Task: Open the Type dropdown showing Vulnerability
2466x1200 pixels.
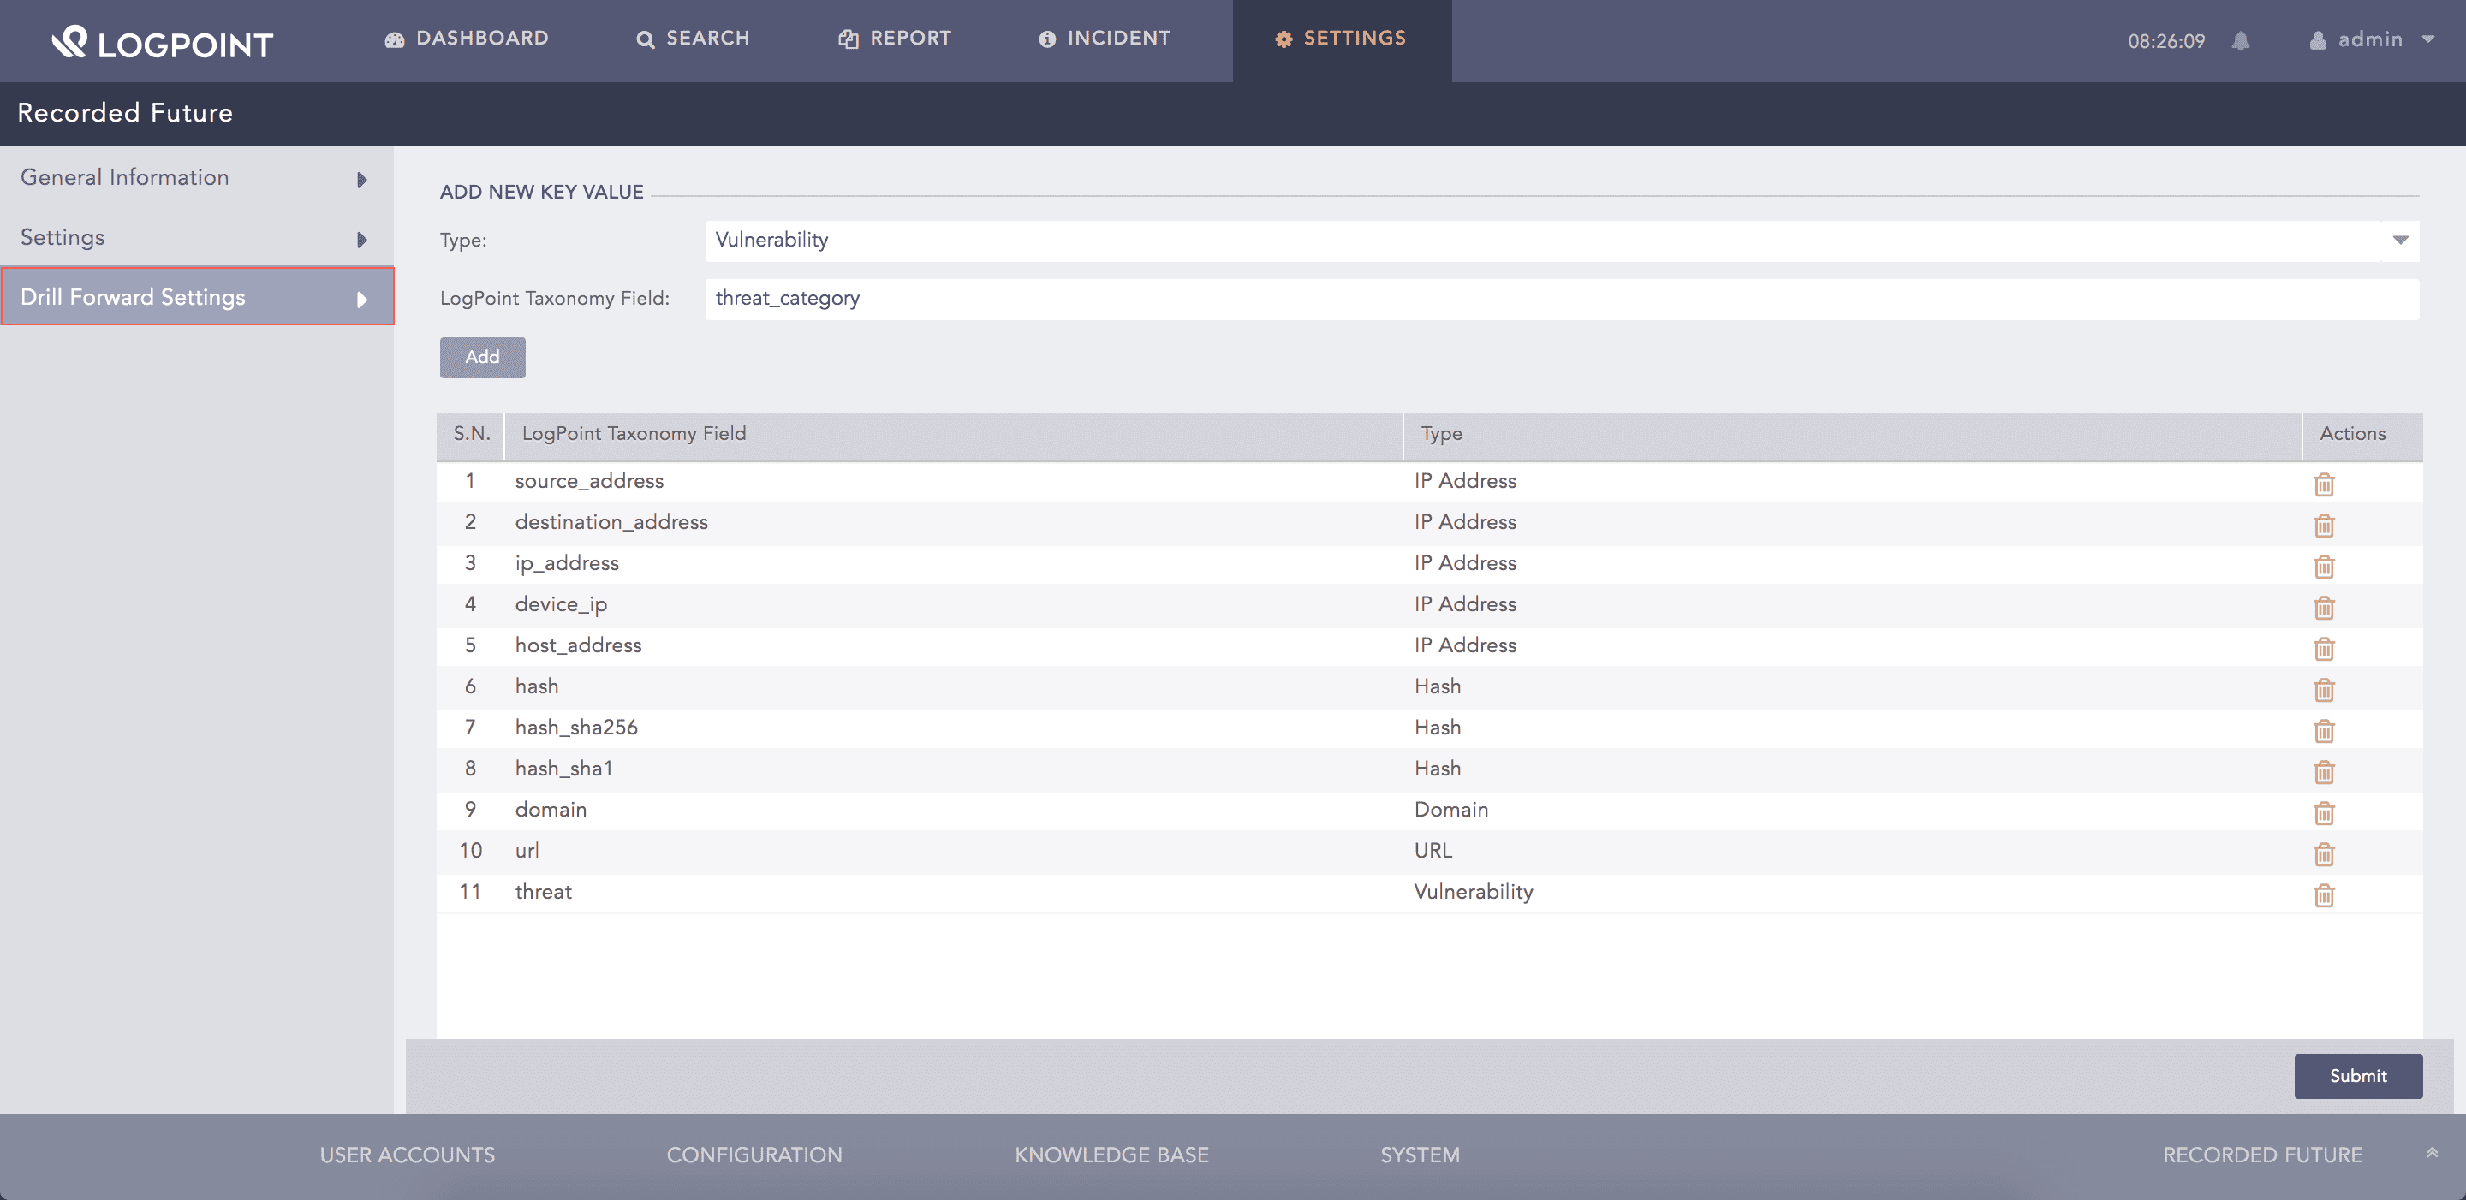Action: 1560,241
